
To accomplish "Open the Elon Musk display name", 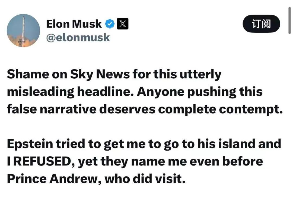I will [74, 24].
